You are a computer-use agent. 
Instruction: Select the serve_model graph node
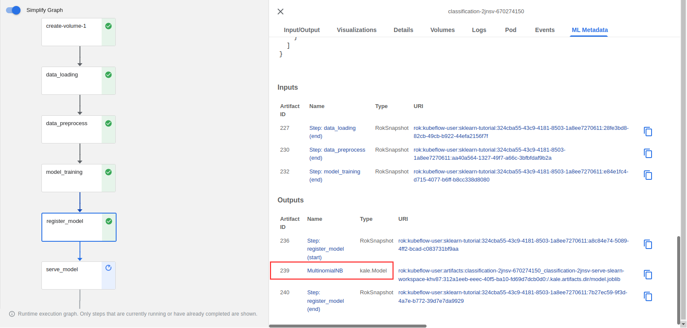(x=79, y=275)
